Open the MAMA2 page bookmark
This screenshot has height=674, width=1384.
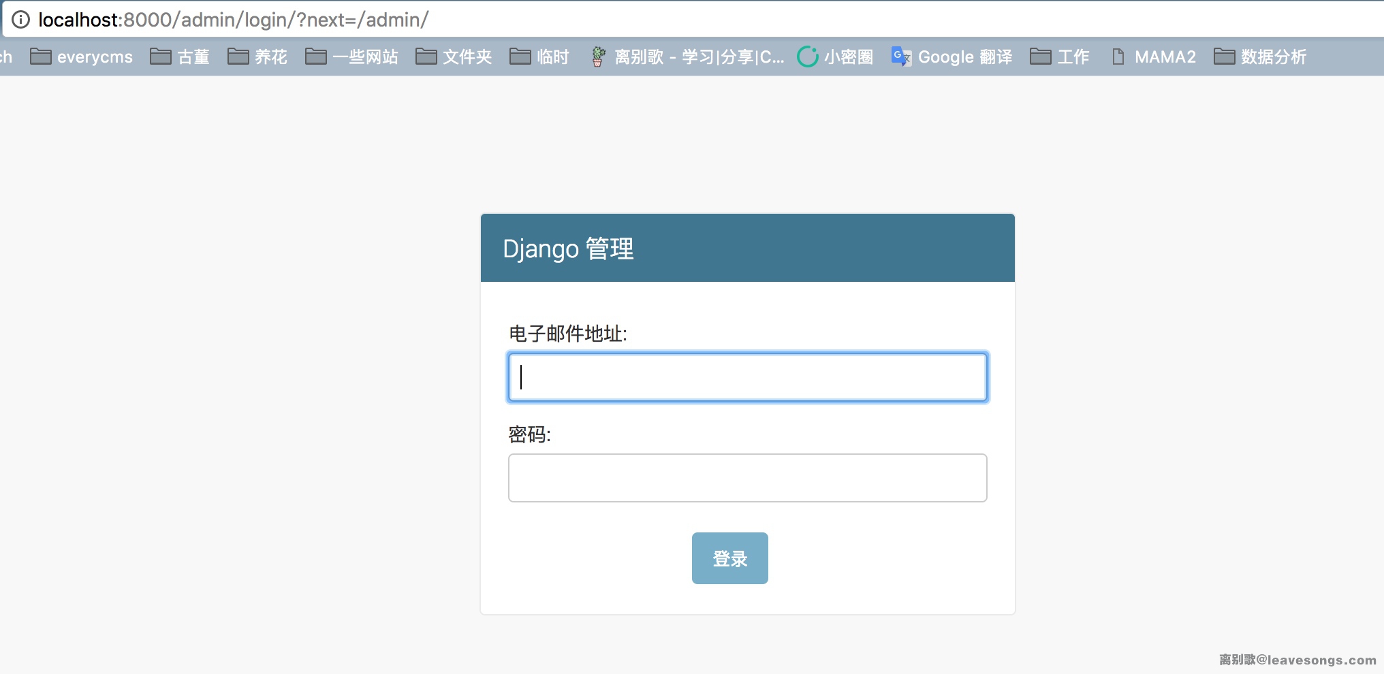1154,57
